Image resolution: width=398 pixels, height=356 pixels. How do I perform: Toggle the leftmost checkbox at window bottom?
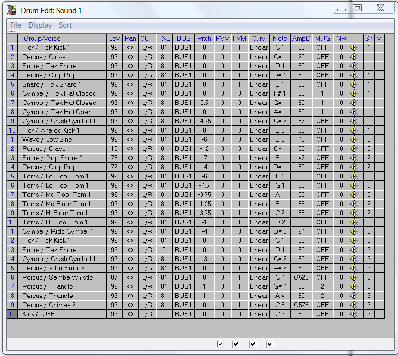click(221, 344)
